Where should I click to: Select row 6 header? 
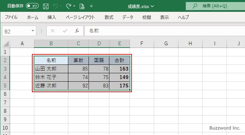[5, 94]
